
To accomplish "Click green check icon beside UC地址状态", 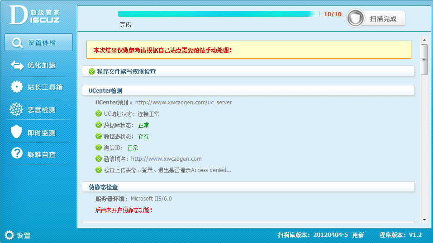I will click(99, 114).
